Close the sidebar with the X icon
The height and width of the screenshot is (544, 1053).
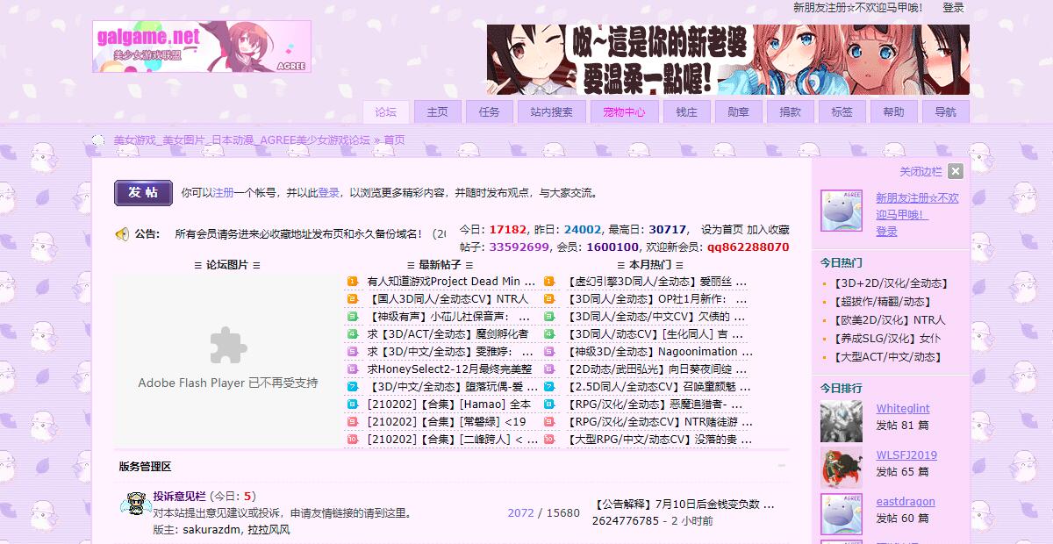tap(956, 172)
